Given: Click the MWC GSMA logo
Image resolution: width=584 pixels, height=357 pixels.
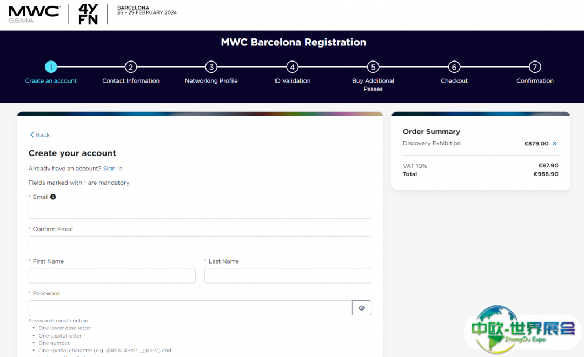Looking at the screenshot, I should tap(34, 14).
